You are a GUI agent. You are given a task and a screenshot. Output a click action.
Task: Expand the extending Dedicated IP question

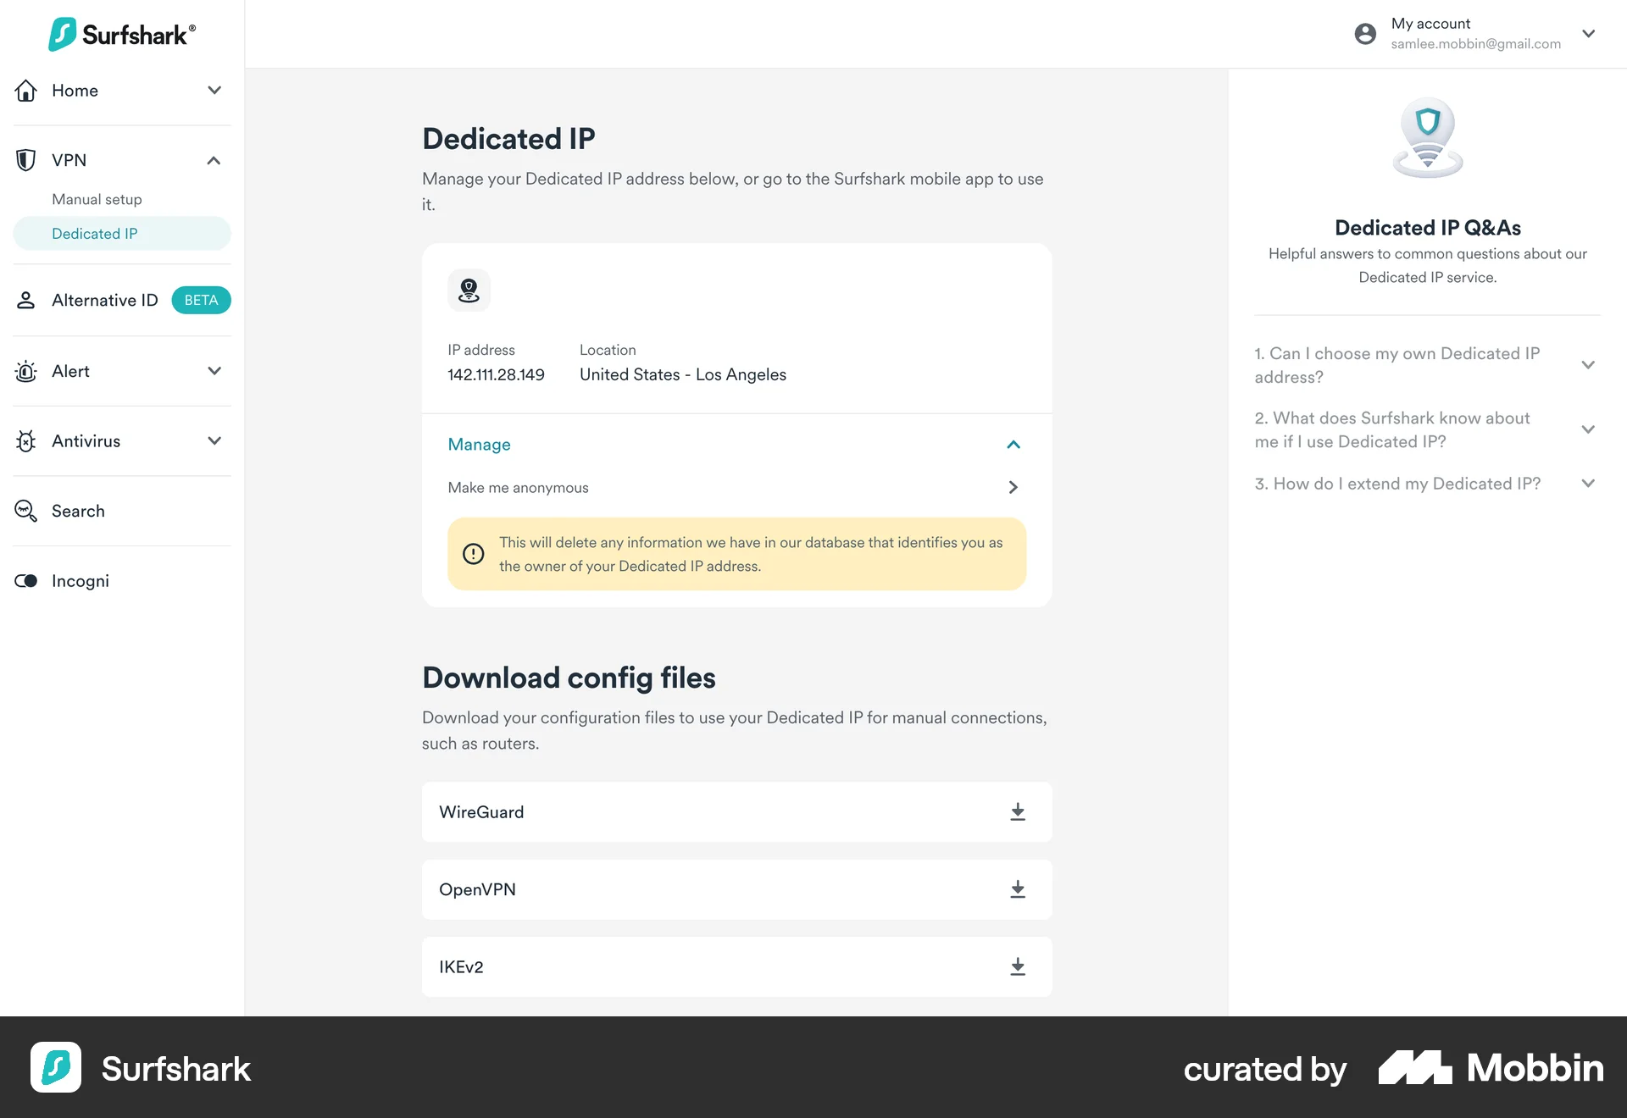pyautogui.click(x=1588, y=483)
